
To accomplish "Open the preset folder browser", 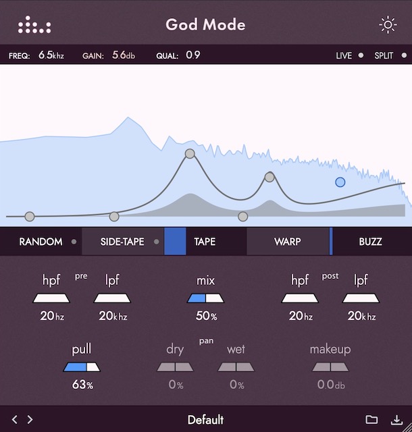I will coord(371,419).
